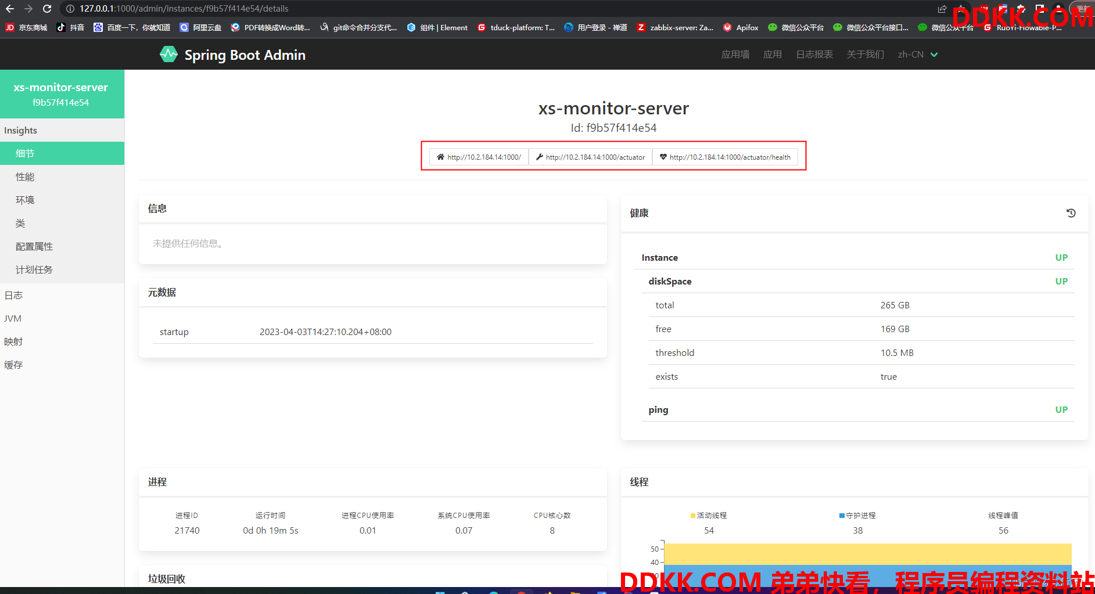Viewport: 1095px width, 594px height.
Task: Click the free disk value 169 GB
Action: 895,329
